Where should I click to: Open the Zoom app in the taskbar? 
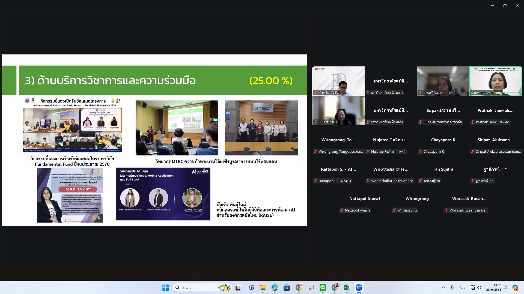coord(359,287)
